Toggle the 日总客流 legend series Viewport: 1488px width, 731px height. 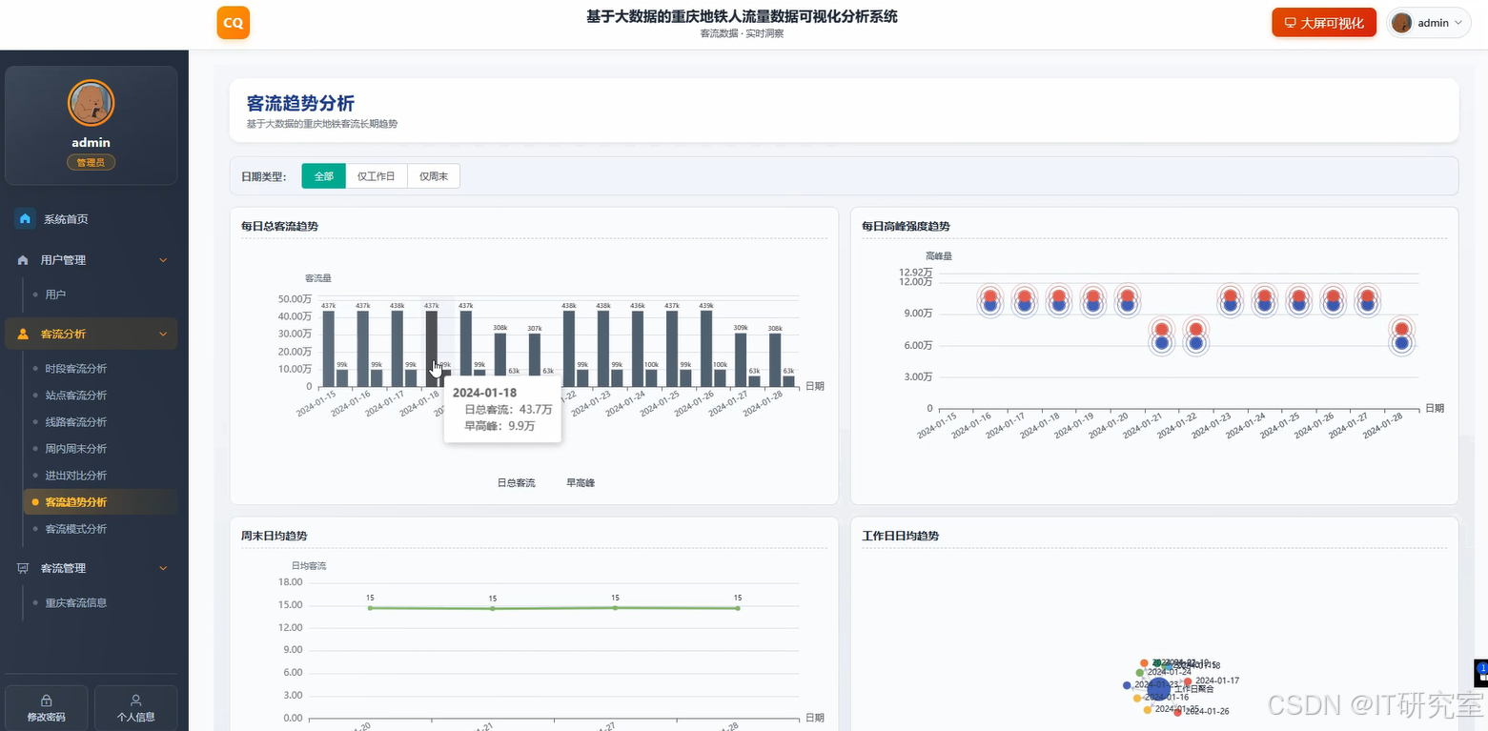click(x=516, y=483)
